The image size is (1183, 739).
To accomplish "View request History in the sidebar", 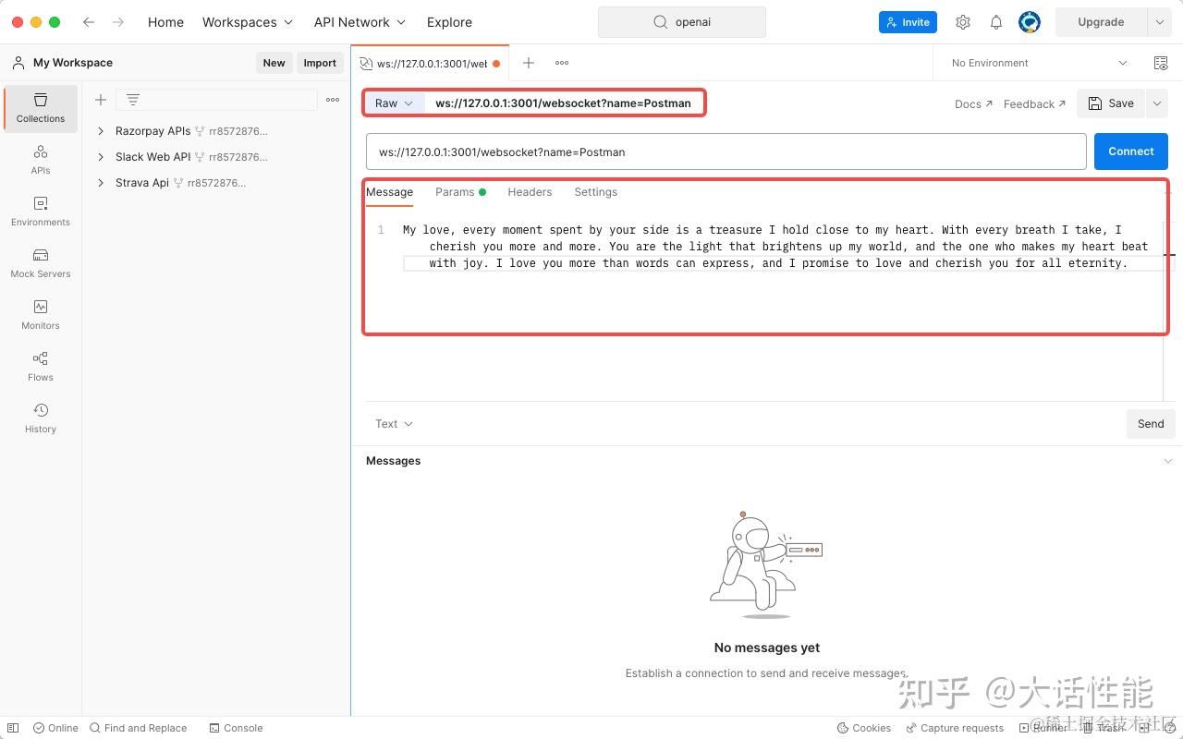I will pyautogui.click(x=40, y=418).
